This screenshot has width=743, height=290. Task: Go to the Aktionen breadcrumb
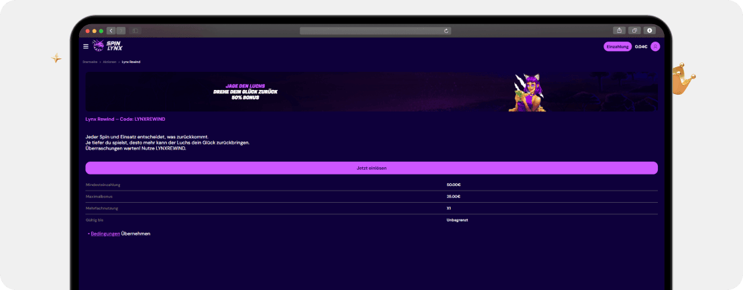coord(110,62)
